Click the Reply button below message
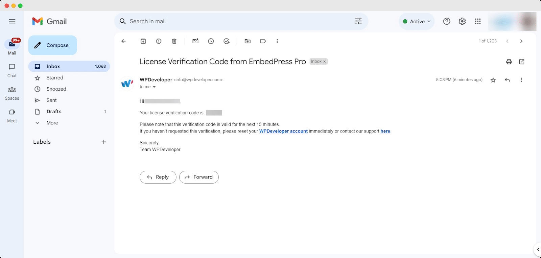541x258 pixels. click(x=158, y=177)
